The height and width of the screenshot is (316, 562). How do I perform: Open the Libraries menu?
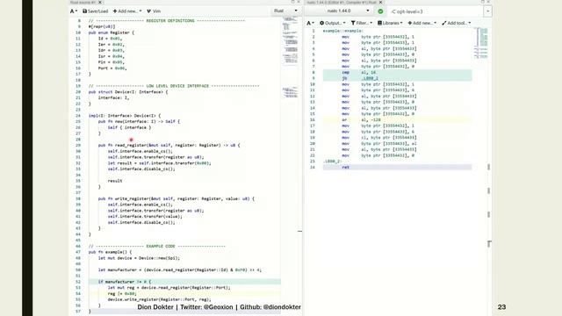[x=390, y=23]
